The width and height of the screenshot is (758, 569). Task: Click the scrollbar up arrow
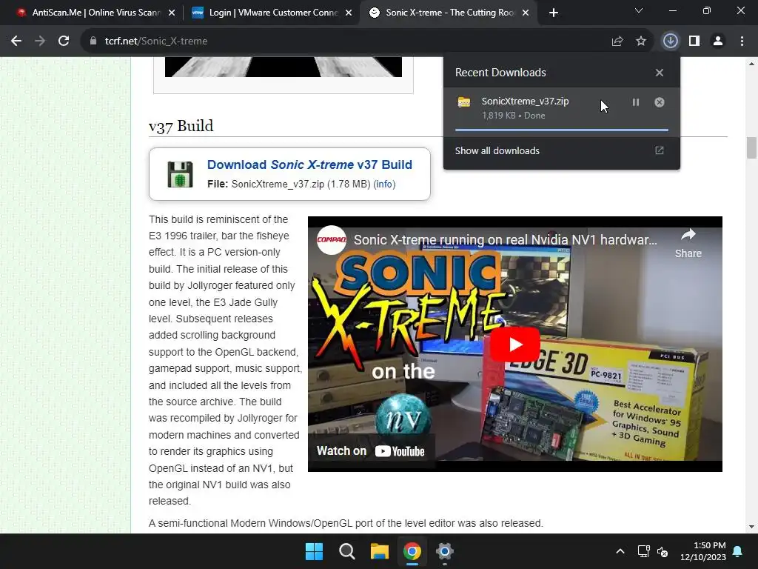point(751,63)
